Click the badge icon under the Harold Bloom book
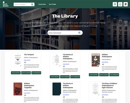Screen dimensions: 130x103 coord(103,64)
